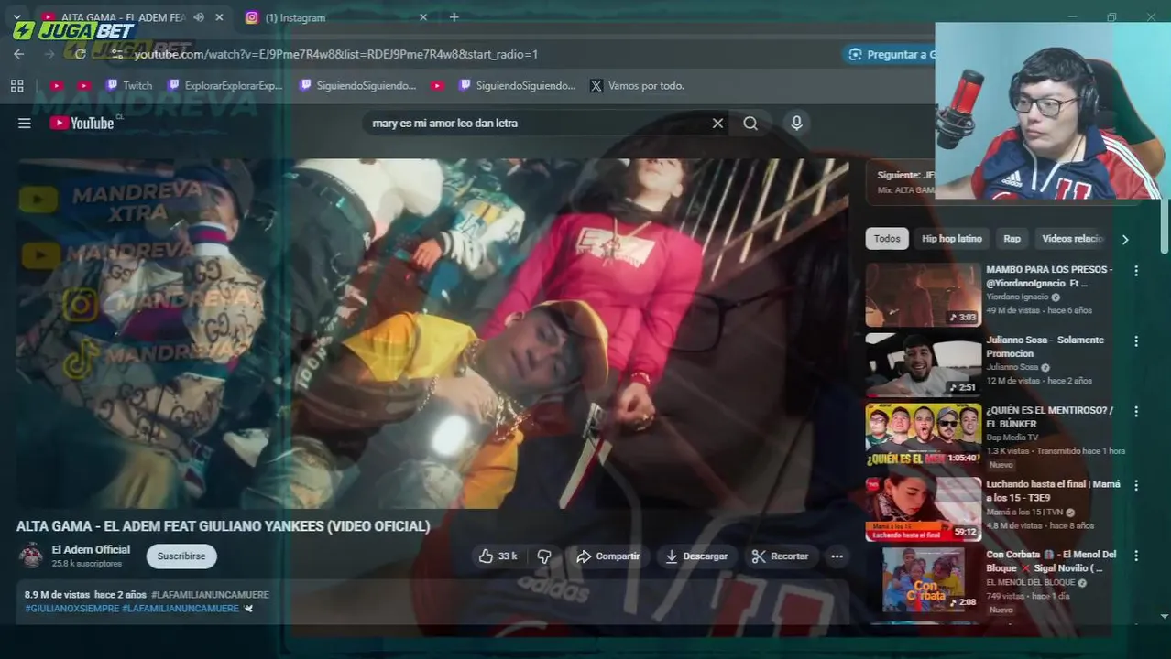Viewport: 1171px width, 659px height.
Task: Open the ExplorarExplorarExp... bookmark
Action: pos(225,85)
